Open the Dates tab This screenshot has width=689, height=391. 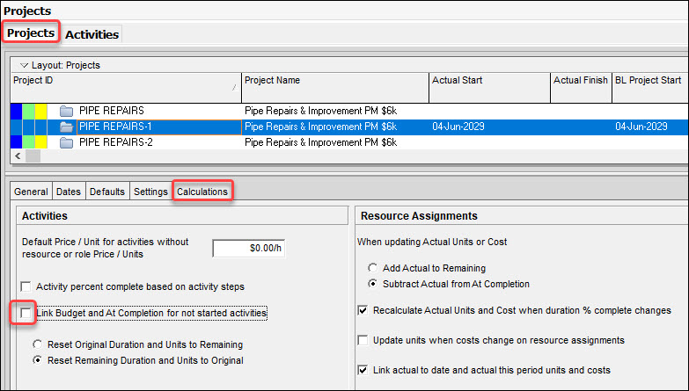pyautogui.click(x=69, y=192)
